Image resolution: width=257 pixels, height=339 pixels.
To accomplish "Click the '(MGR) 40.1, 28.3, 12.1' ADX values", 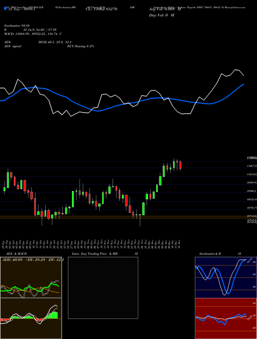I will tap(54, 42).
